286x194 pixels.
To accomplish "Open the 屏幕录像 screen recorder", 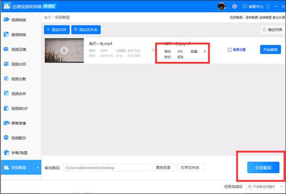I will click(x=20, y=123).
